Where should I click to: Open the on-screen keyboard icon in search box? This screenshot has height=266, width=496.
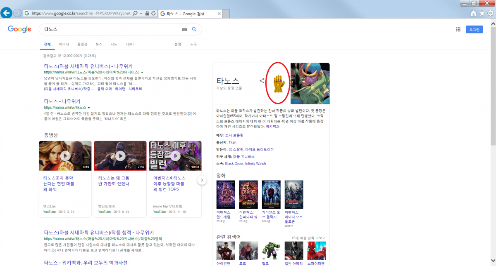coord(184,30)
